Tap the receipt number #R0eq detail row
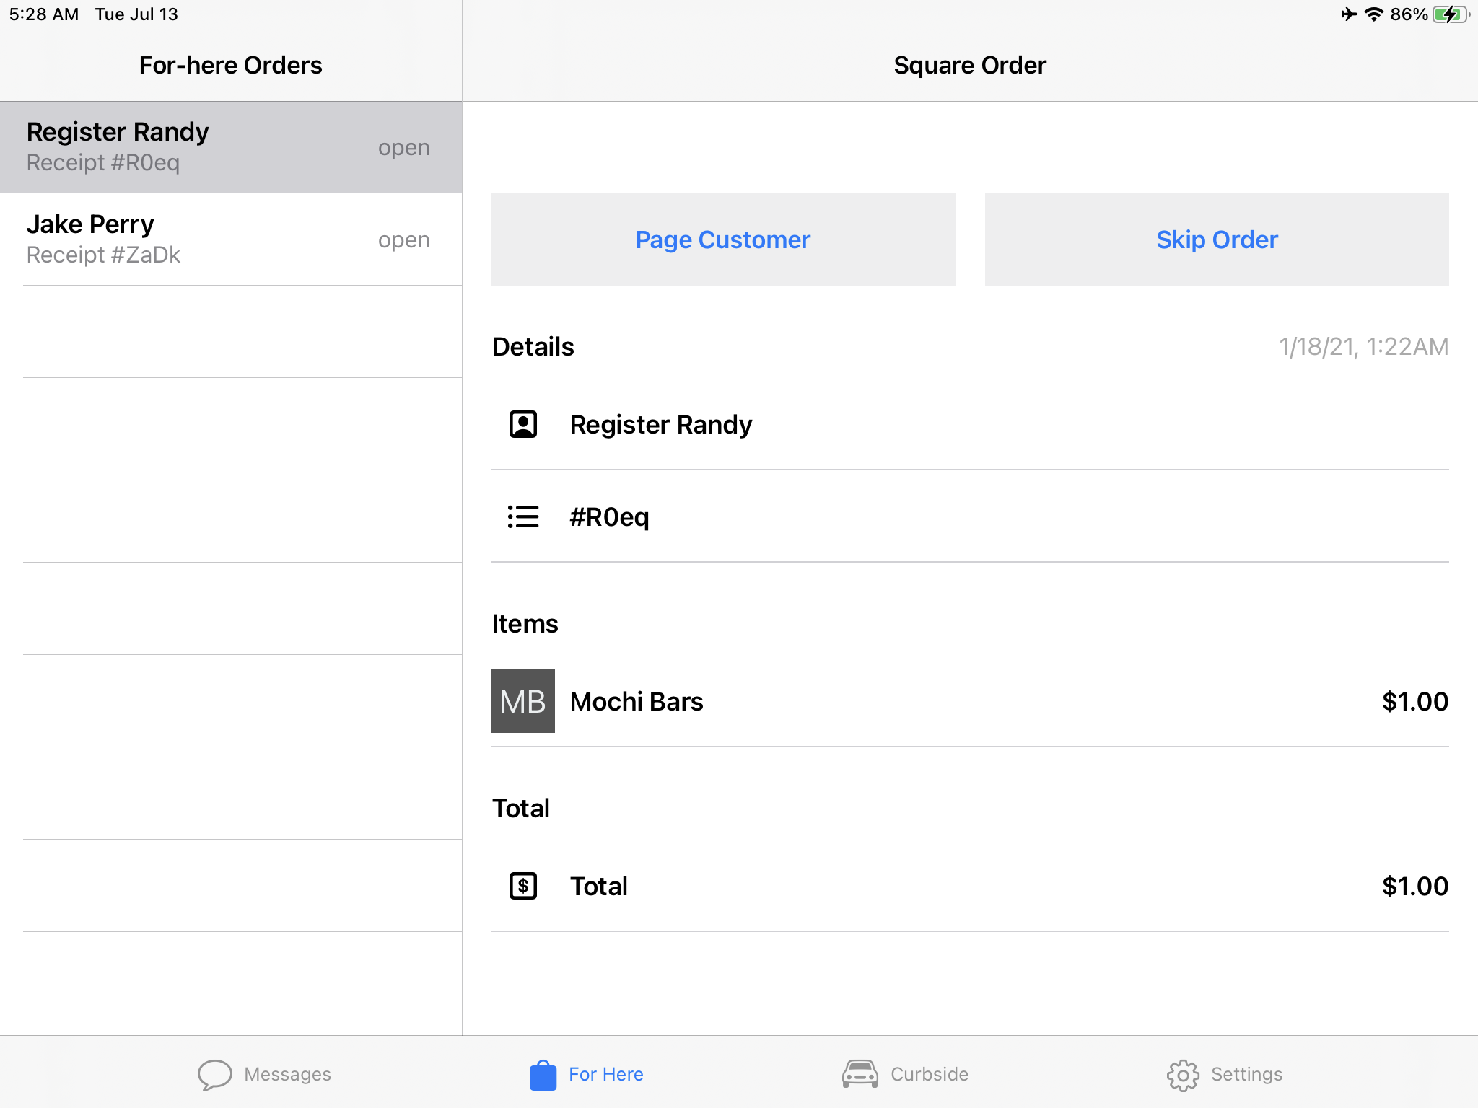Viewport: 1478px width, 1108px height. pyautogui.click(x=610, y=516)
